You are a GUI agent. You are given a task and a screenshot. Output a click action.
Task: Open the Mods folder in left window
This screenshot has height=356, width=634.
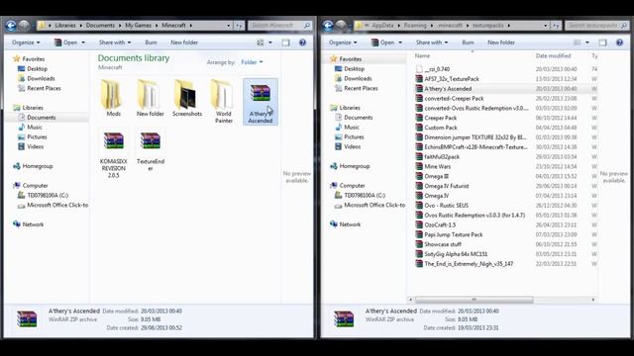click(113, 98)
